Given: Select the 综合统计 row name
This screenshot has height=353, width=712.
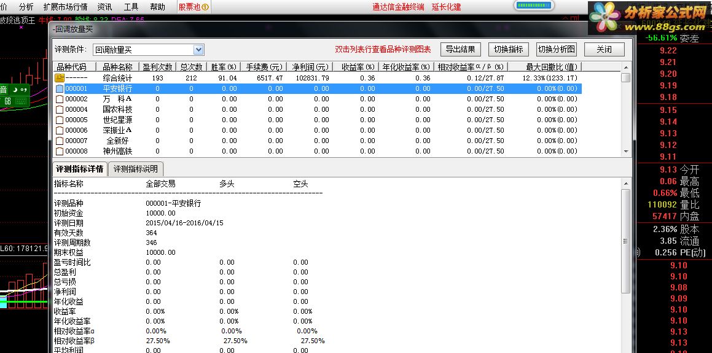Looking at the screenshot, I should click(x=117, y=78).
